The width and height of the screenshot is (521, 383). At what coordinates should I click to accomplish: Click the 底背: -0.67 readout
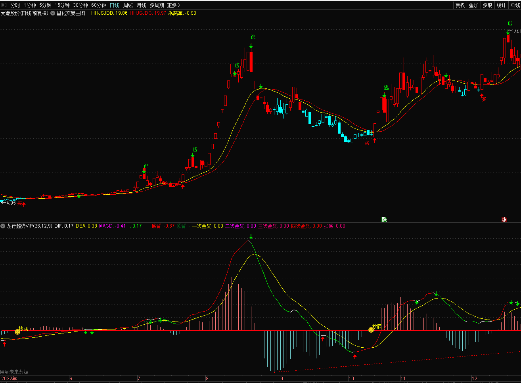163,226
